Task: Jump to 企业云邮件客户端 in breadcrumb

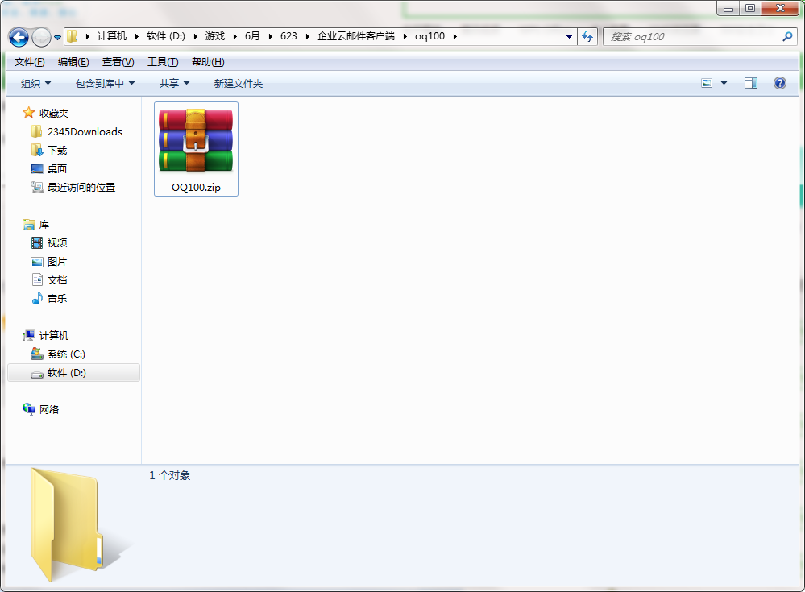Action: coord(356,36)
